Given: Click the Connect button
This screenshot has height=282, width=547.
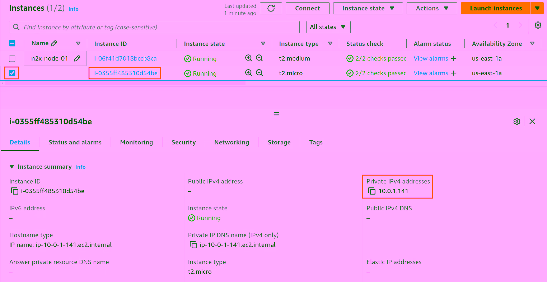Looking at the screenshot, I should tap(307, 8).
